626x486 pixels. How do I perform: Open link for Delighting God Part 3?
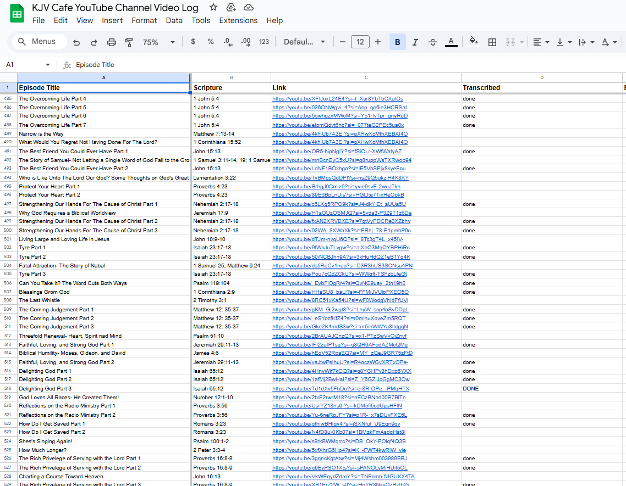point(341,388)
